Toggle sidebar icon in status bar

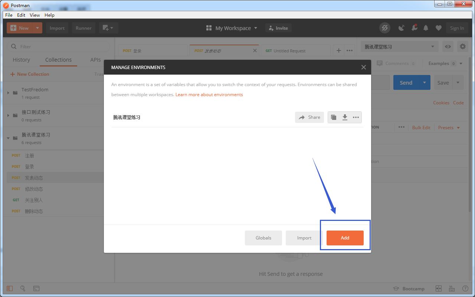[x=10, y=288]
